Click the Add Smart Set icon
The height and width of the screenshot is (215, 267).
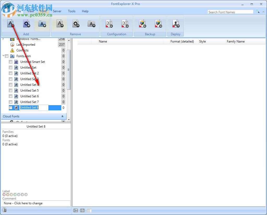click(x=26, y=23)
